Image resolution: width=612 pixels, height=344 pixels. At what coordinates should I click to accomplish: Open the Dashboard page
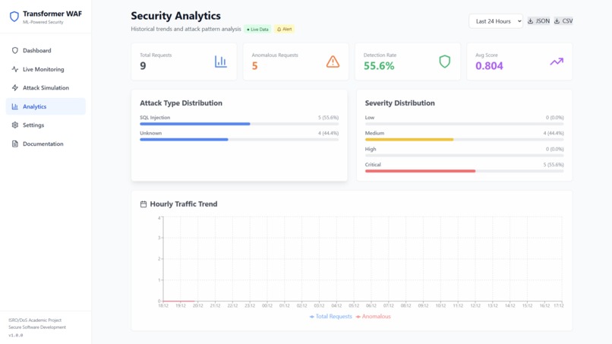tap(46, 50)
